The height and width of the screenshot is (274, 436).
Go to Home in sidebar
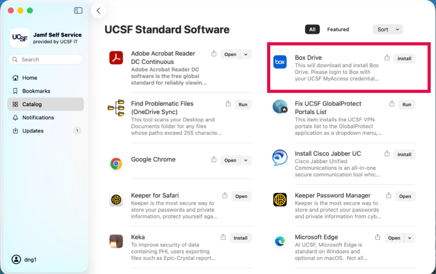(x=46, y=78)
